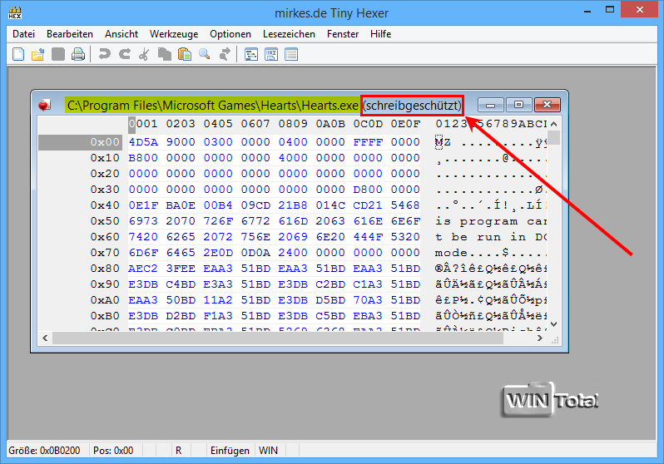The width and height of the screenshot is (664, 464).
Task: Open the Werkzeuge menu
Action: [173, 34]
